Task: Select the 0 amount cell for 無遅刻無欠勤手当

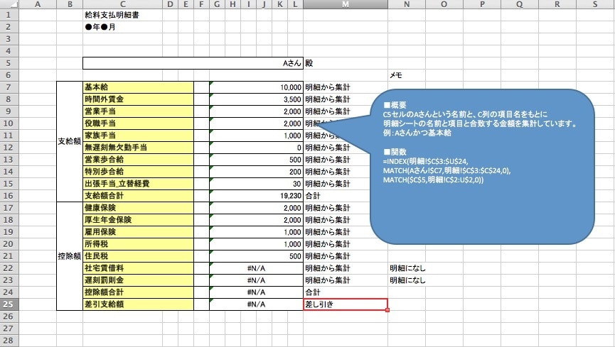Action: pyautogui.click(x=256, y=148)
